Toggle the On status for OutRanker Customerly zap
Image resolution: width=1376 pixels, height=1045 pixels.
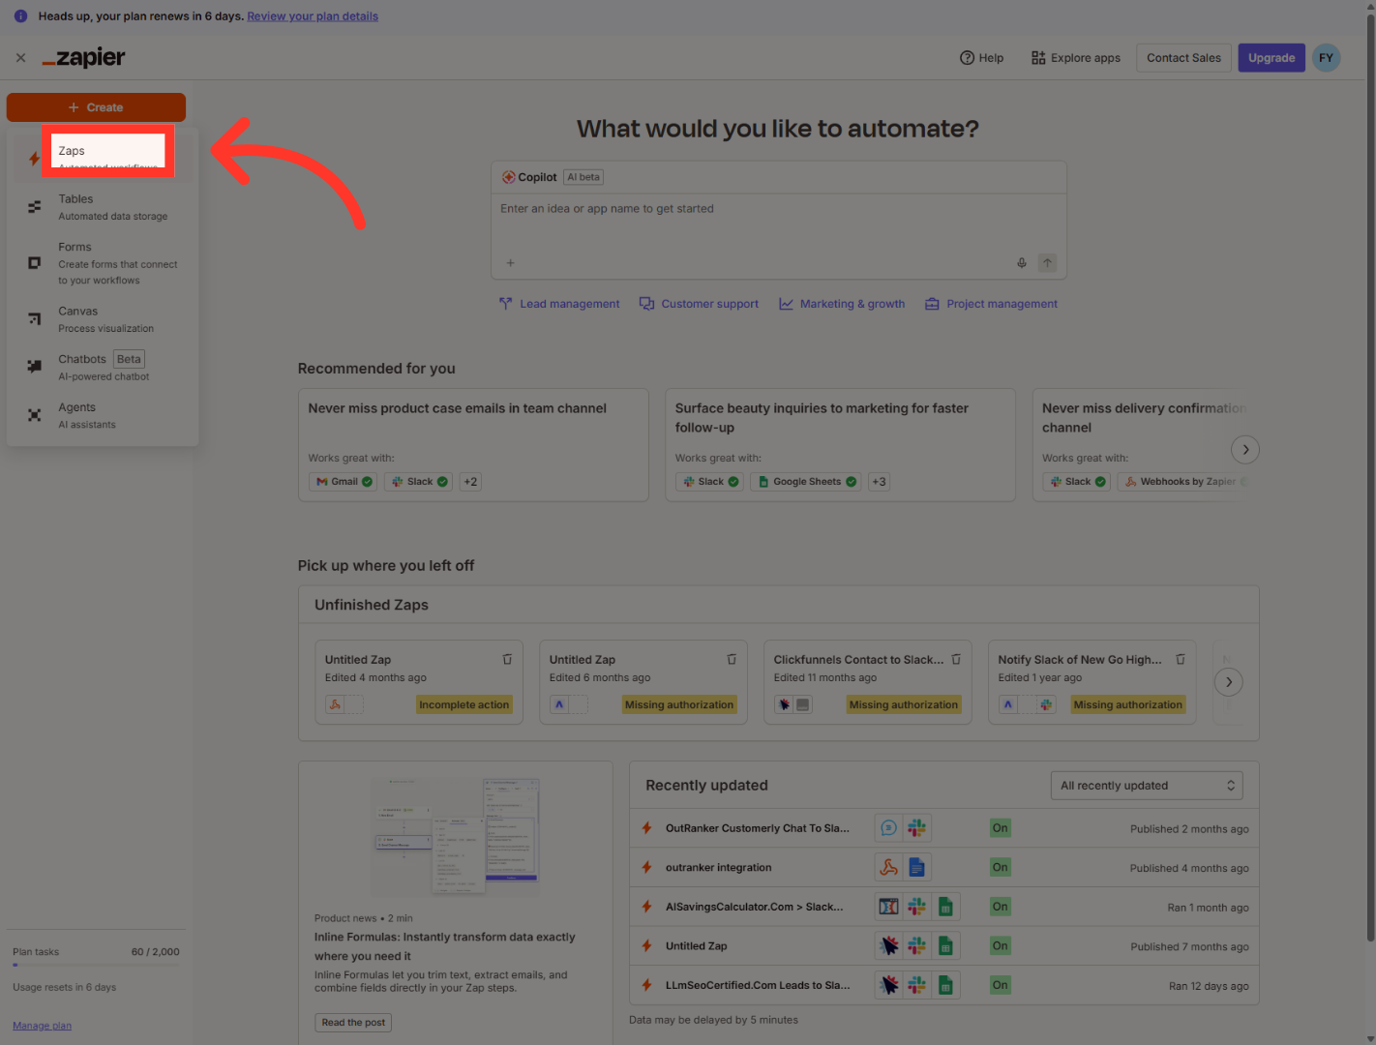tap(1000, 828)
